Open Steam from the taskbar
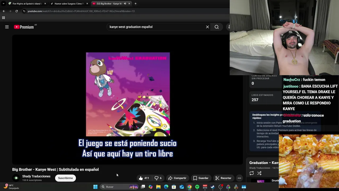Image resolution: width=339 pixels, height=191 pixels. [213, 187]
